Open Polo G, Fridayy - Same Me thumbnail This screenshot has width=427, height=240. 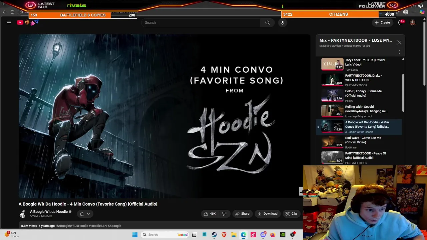click(x=332, y=95)
